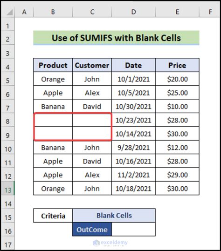Select the date 10/23/2021 cell
This screenshot has width=221, height=251.
[133, 120]
